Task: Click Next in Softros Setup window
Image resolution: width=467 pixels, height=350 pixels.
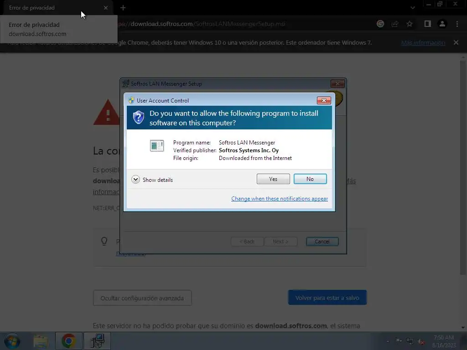Action: [281, 242]
